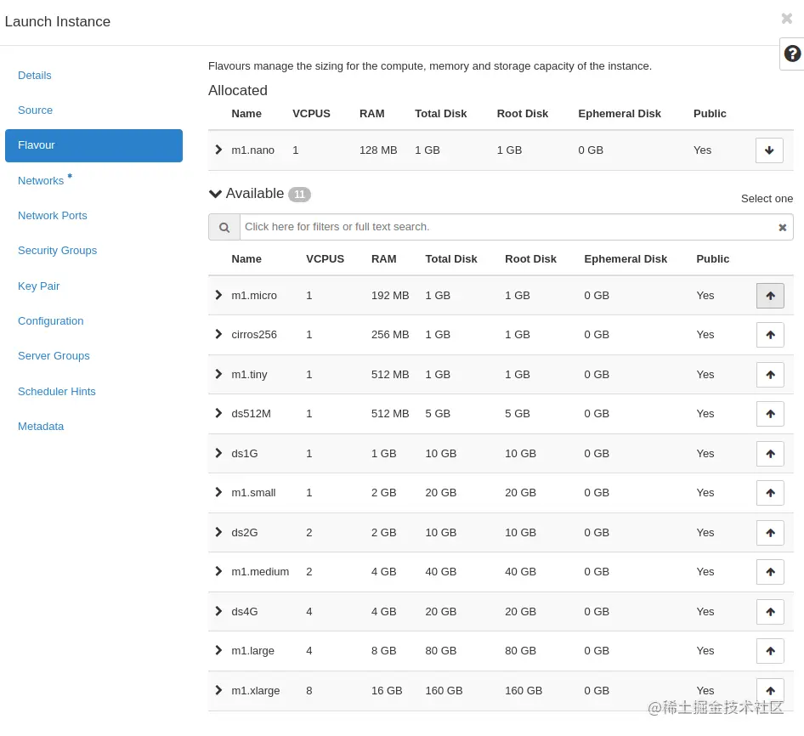Allocate m1.large flavour with up arrow

tap(770, 651)
